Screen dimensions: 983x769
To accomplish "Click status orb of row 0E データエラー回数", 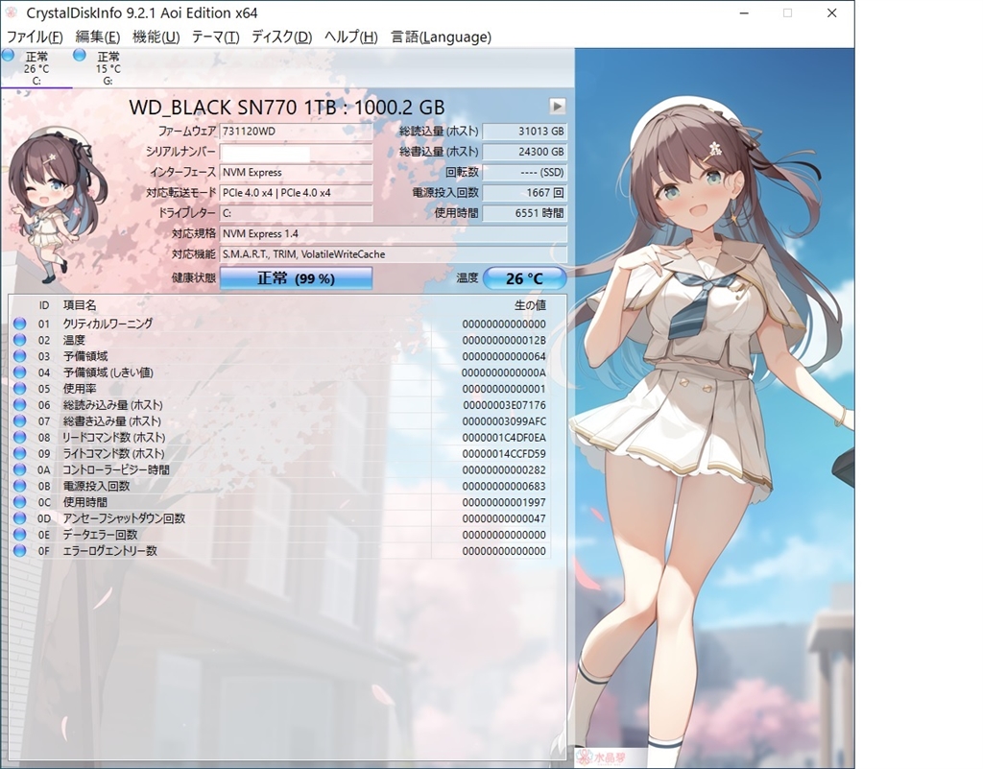I will (20, 535).
